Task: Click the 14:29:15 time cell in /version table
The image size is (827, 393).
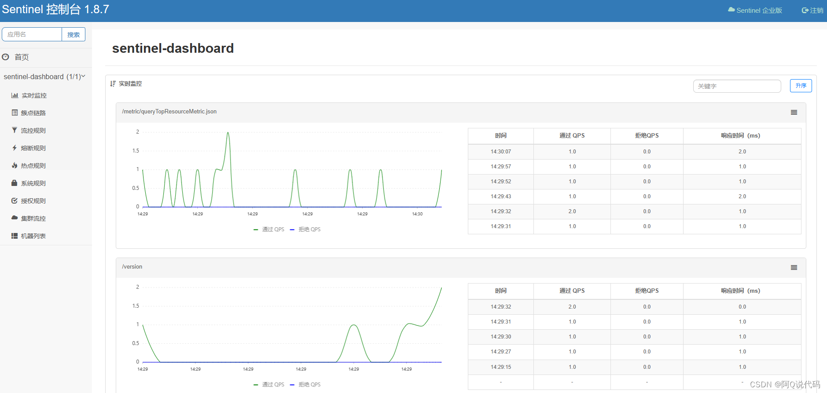Action: click(501, 367)
